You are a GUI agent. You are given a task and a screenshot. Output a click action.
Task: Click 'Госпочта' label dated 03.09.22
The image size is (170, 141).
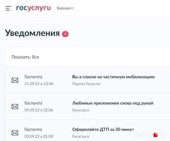(33, 129)
